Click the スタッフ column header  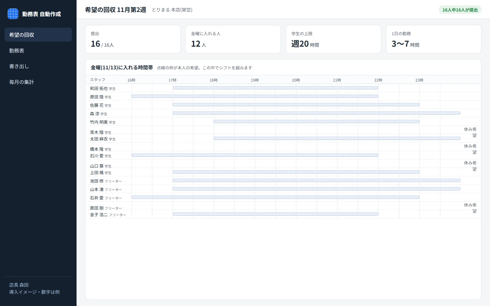(x=97, y=80)
